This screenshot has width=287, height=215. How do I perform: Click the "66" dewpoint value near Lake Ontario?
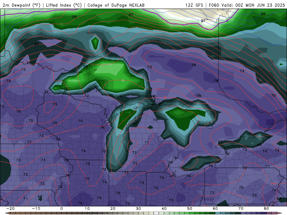click(x=268, y=137)
